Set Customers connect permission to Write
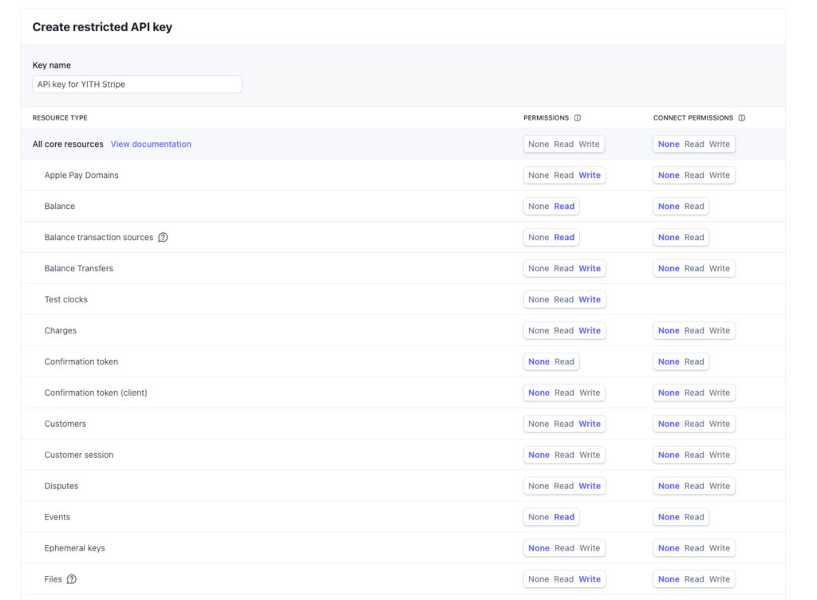This screenshot has height=600, width=817. coord(719,424)
